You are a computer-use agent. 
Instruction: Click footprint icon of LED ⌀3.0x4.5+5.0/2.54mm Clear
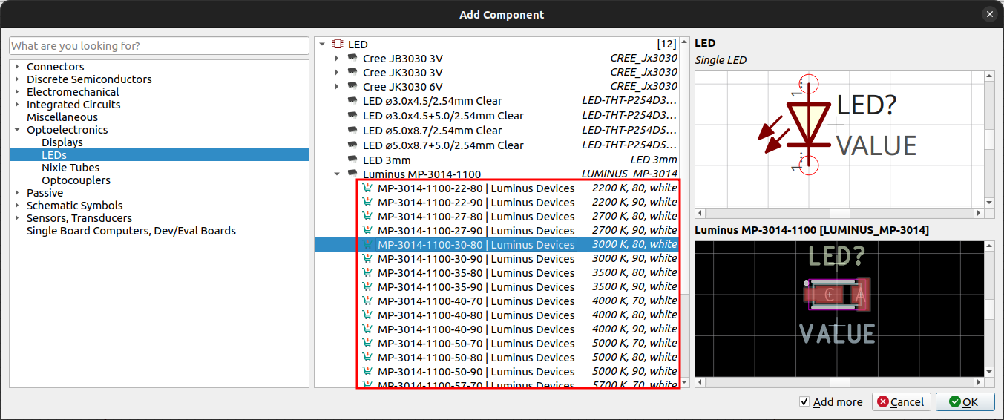[x=352, y=116]
